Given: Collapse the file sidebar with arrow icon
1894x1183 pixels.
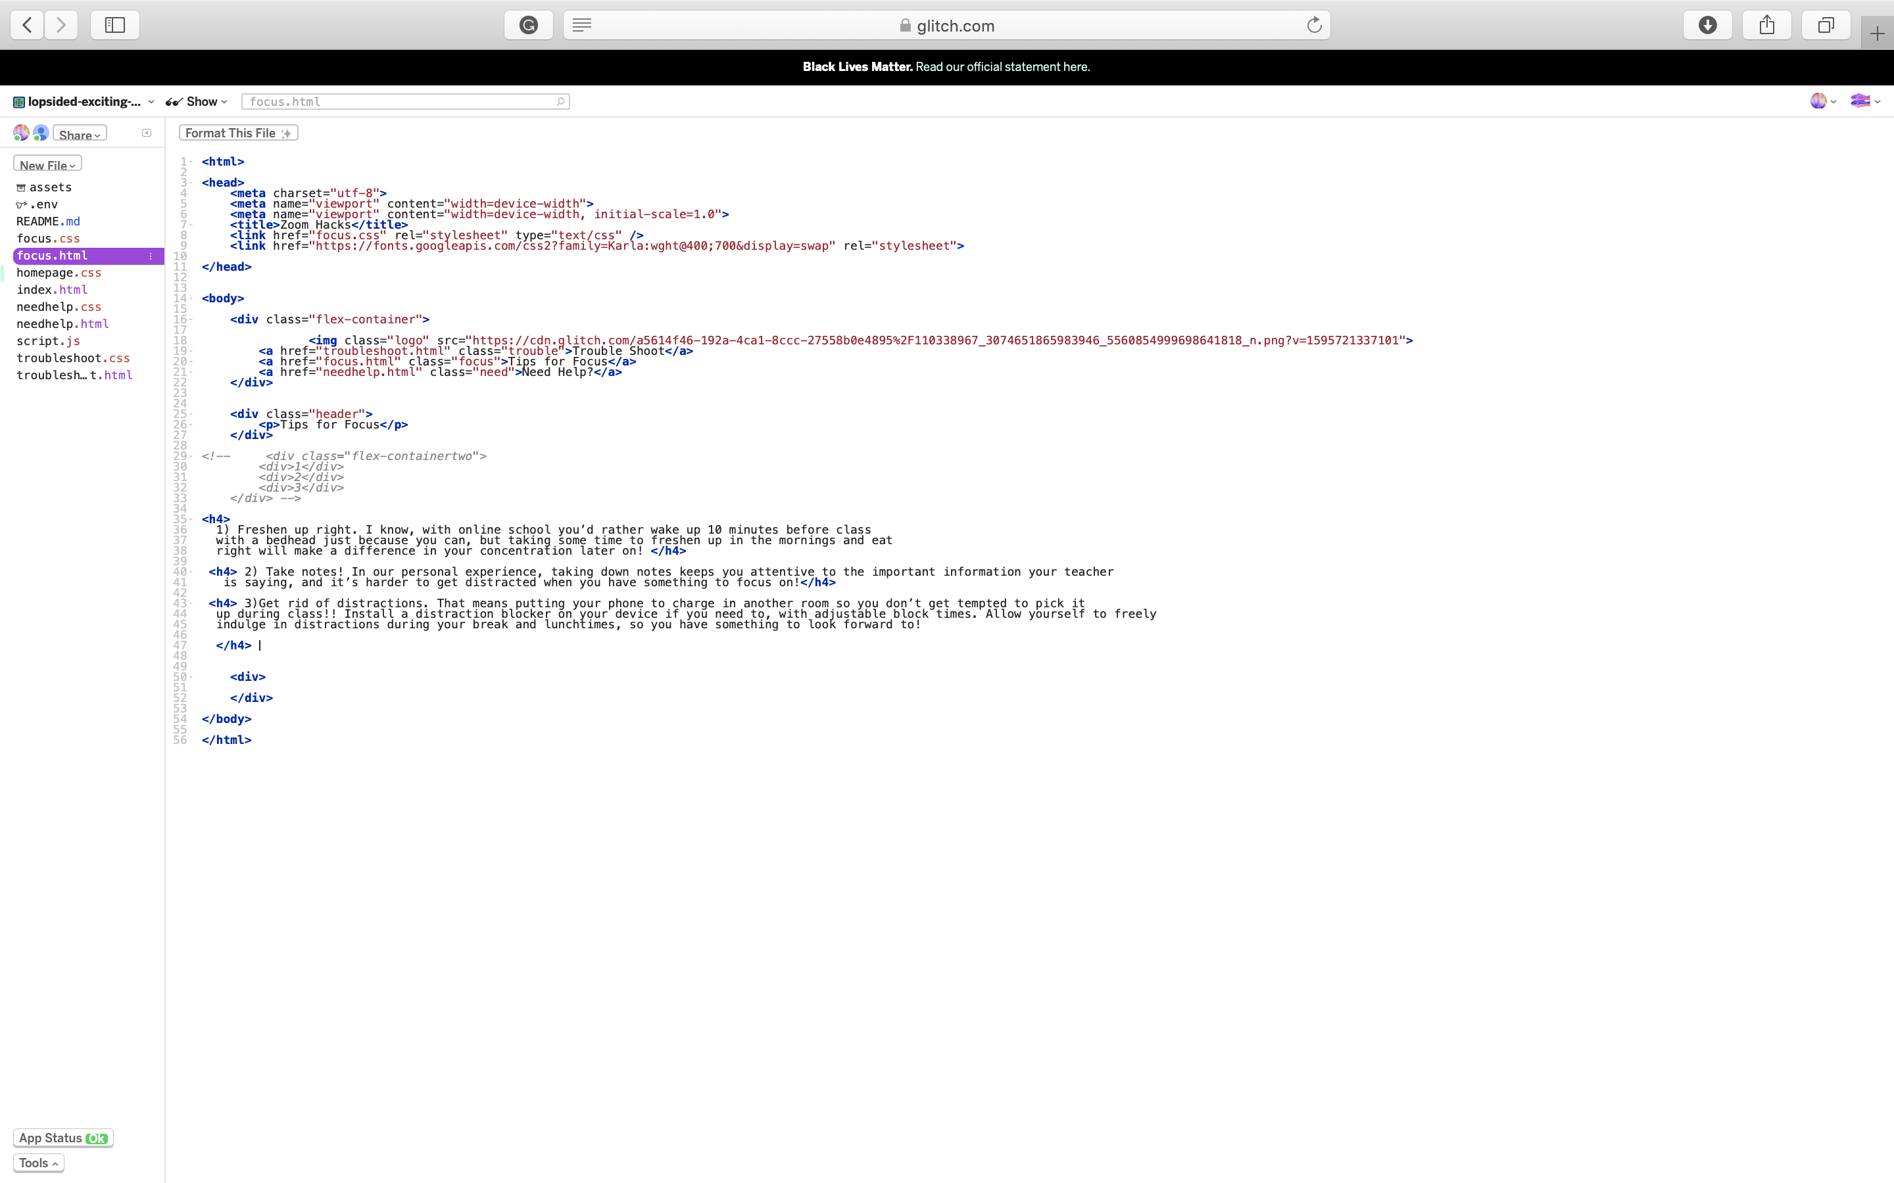Looking at the screenshot, I should tap(147, 133).
